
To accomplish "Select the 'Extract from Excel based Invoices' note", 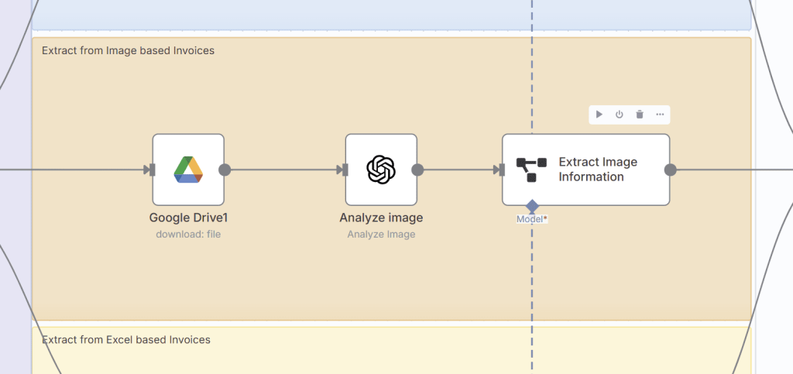I will 125,339.
